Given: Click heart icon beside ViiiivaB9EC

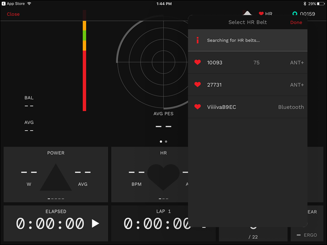Looking at the screenshot, I should pyautogui.click(x=197, y=107).
